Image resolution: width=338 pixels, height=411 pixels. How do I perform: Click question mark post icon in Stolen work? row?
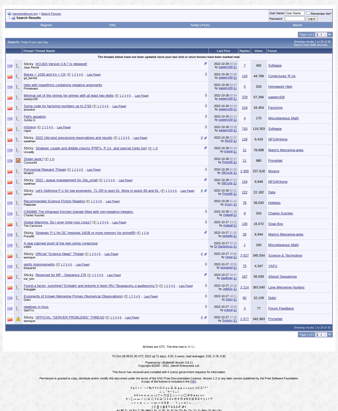tap(18, 160)
